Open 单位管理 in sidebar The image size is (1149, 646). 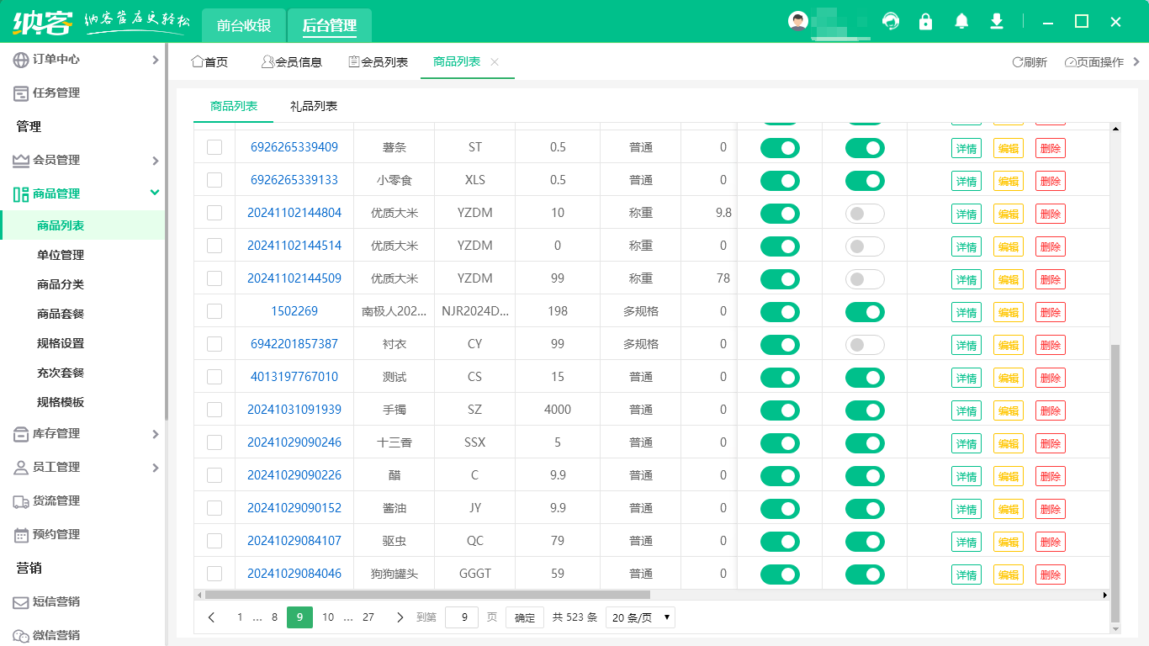tap(61, 255)
